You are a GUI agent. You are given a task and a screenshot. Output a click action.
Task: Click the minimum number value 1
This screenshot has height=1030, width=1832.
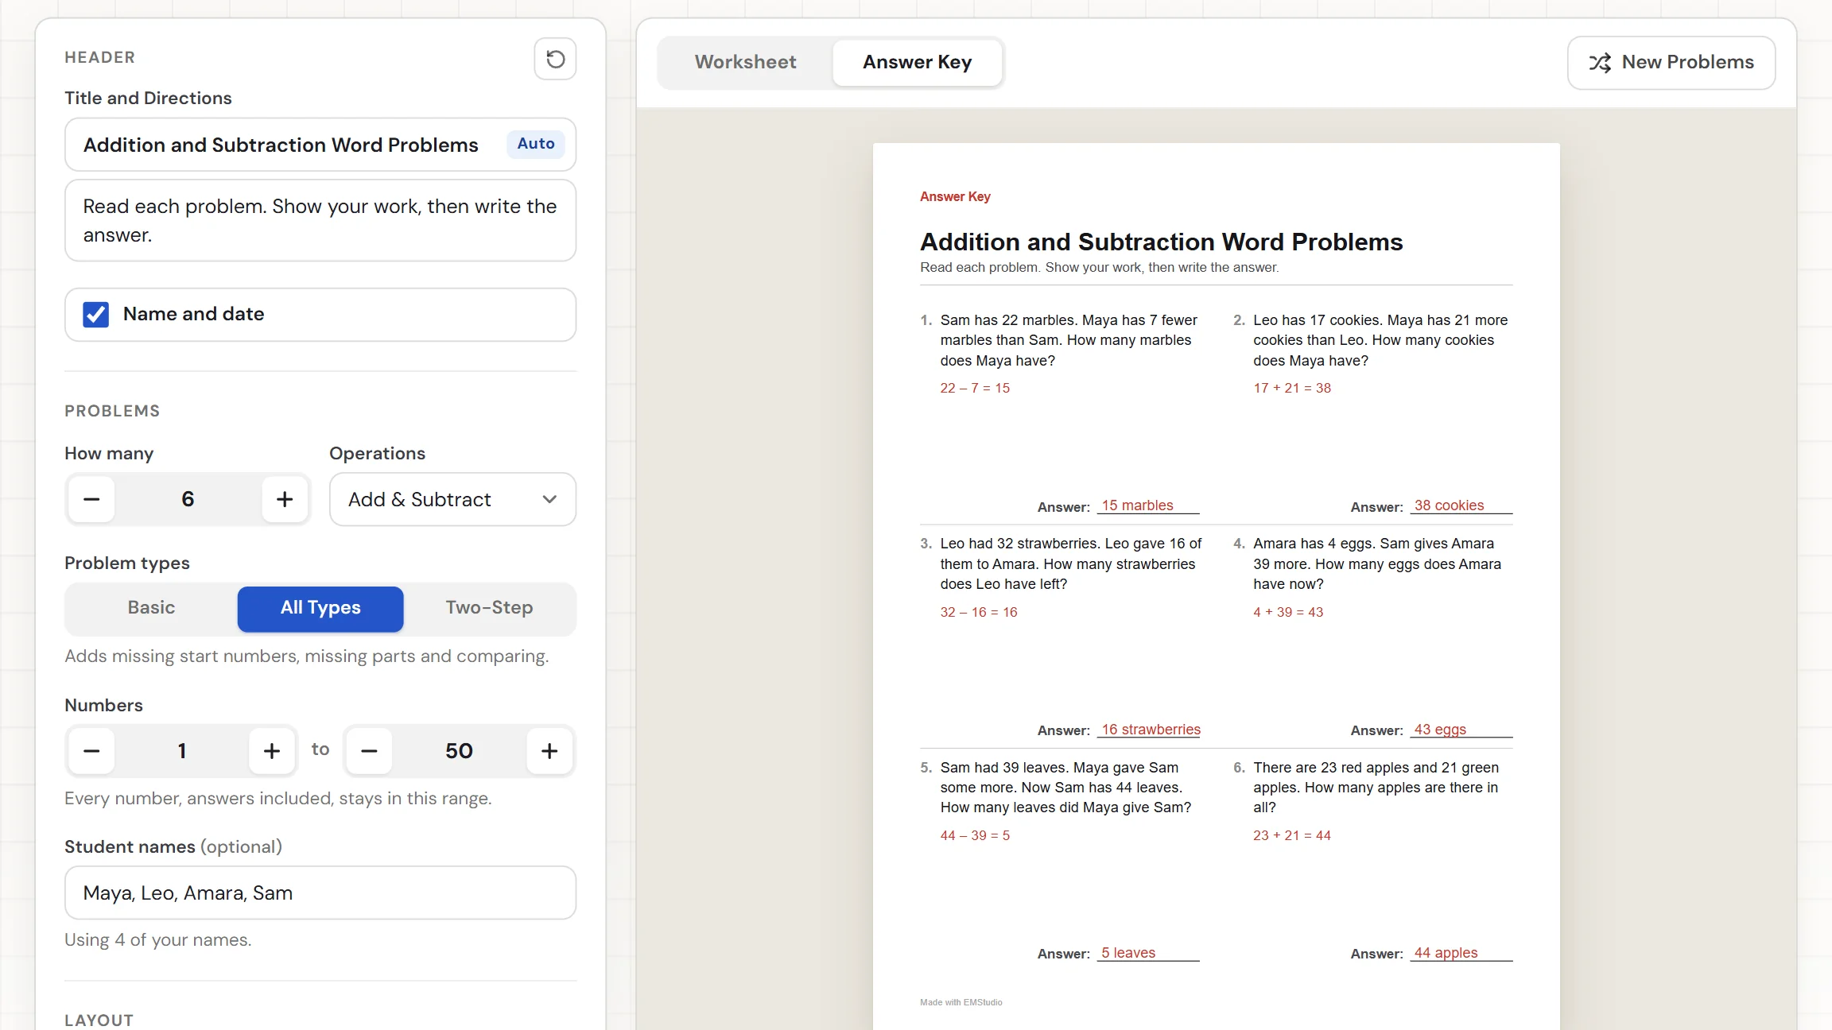coord(182,751)
